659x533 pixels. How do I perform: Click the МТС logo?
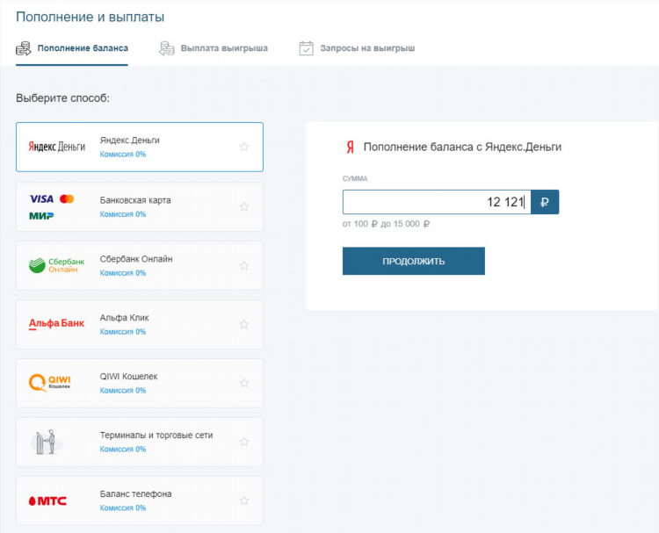tap(47, 501)
